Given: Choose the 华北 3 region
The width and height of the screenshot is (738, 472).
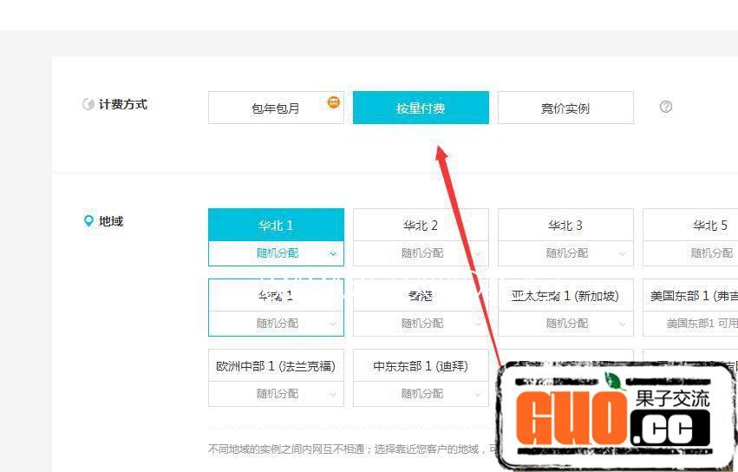Looking at the screenshot, I should click(565, 225).
